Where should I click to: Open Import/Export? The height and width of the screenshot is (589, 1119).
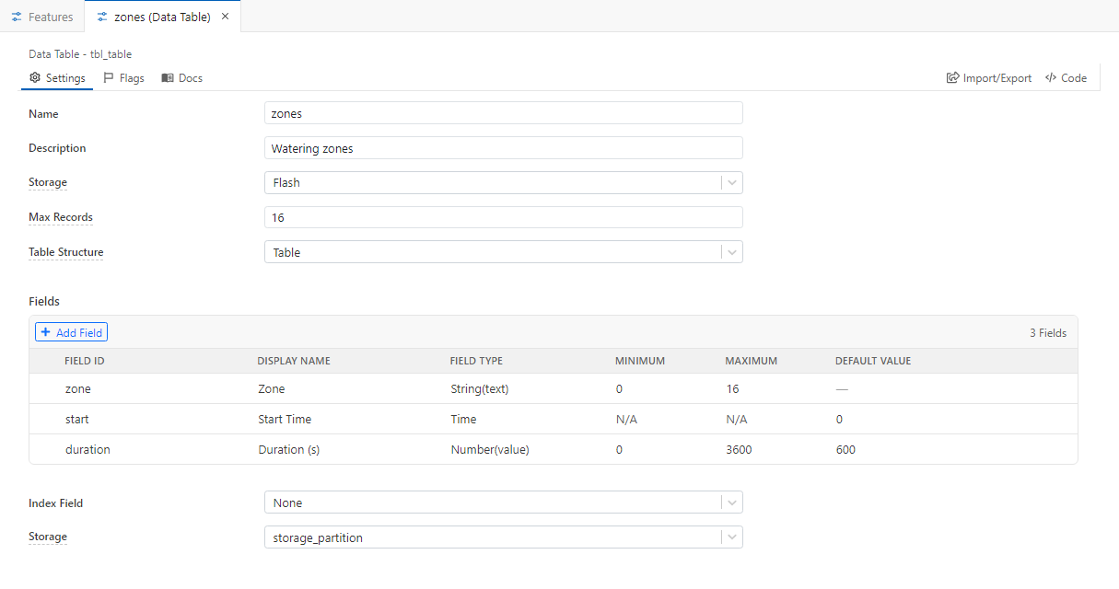coord(989,78)
